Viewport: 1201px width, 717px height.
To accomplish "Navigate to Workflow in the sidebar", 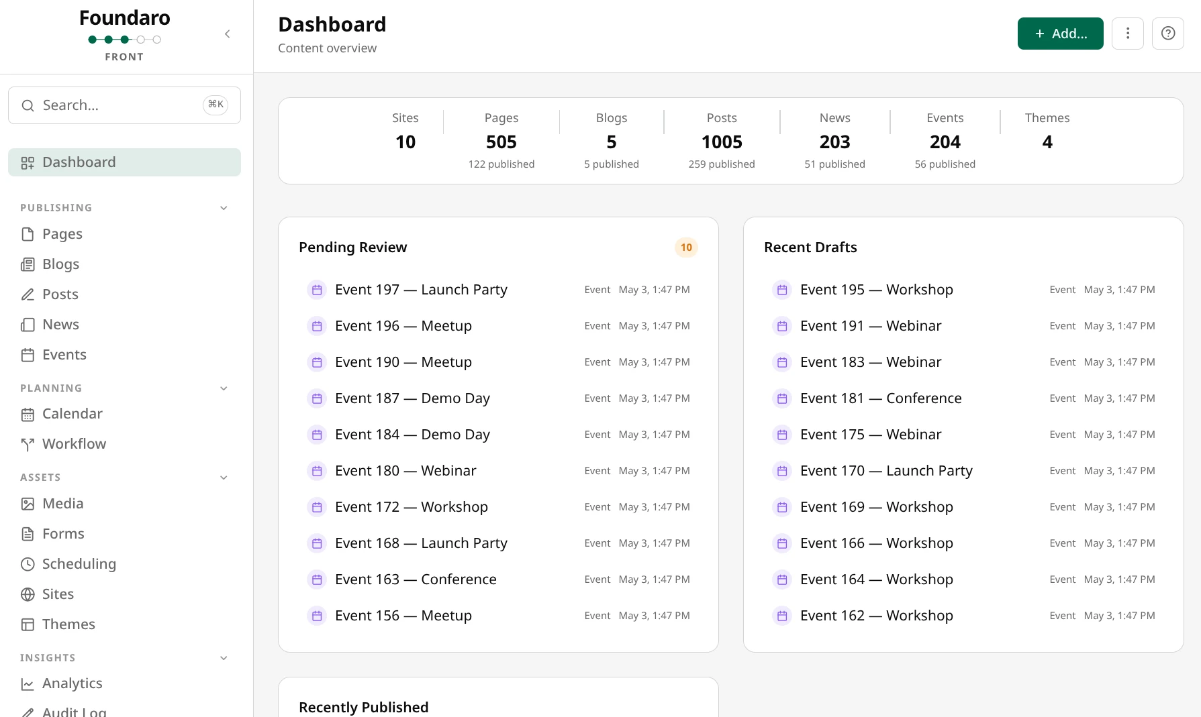I will (x=124, y=444).
